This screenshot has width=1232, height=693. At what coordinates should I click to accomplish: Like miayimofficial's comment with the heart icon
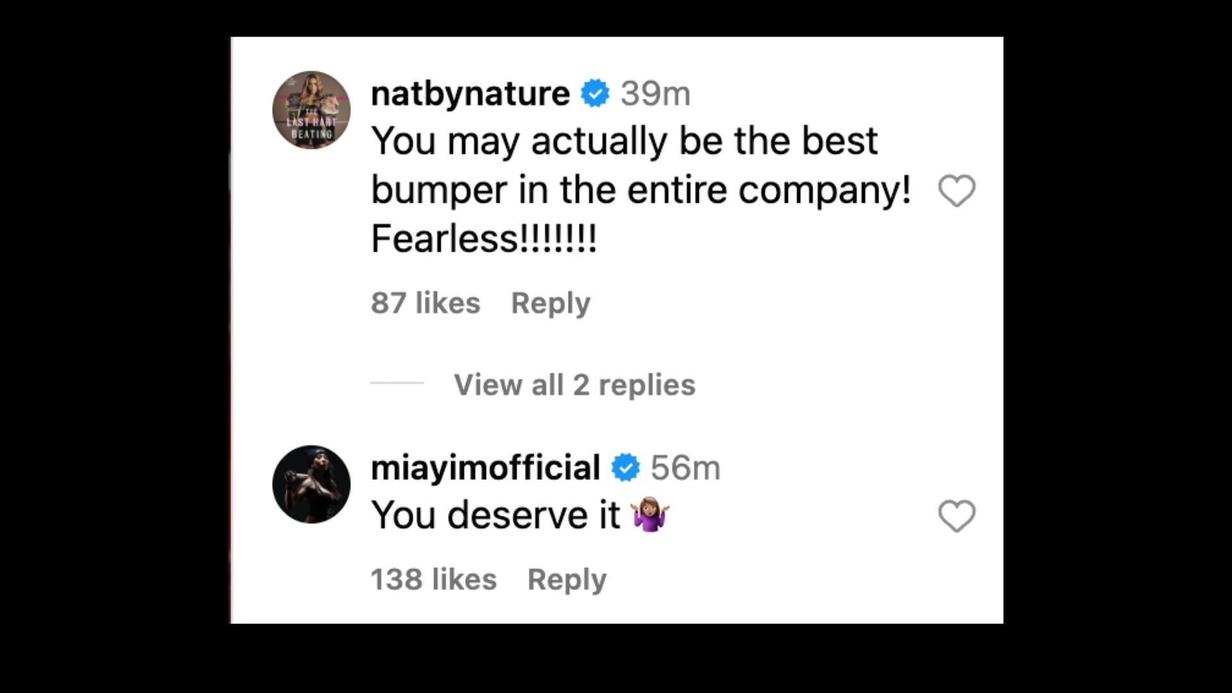957,516
